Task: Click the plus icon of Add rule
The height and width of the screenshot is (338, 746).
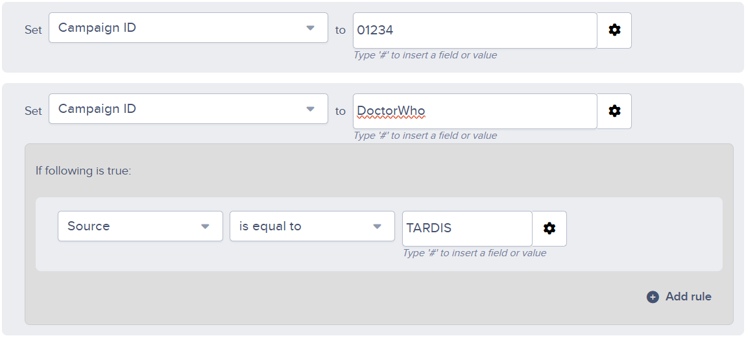Action: (x=653, y=297)
